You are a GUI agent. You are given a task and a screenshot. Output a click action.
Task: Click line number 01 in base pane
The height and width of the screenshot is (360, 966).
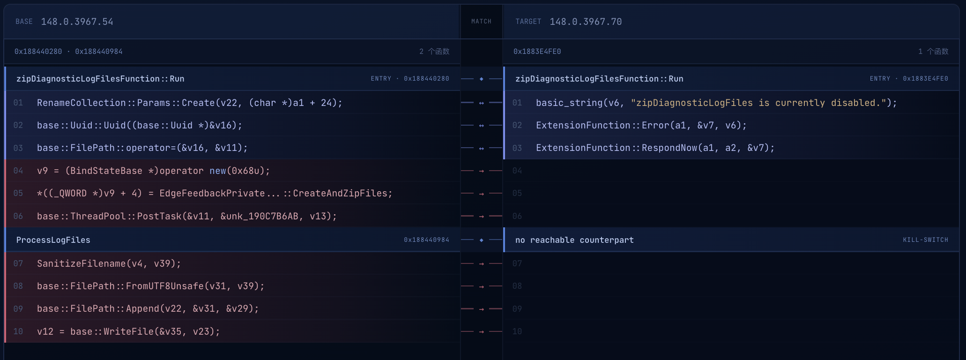[x=18, y=103]
